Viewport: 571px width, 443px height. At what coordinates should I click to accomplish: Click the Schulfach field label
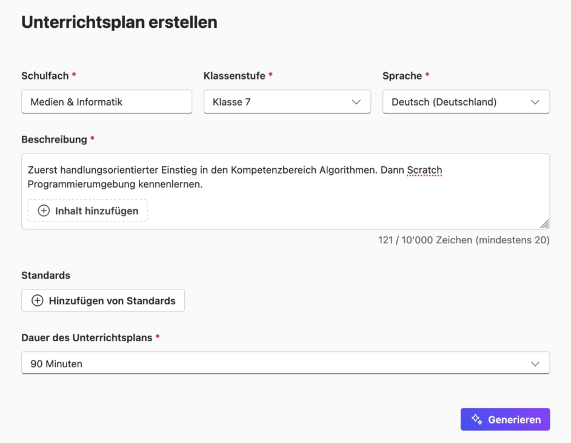coord(45,76)
